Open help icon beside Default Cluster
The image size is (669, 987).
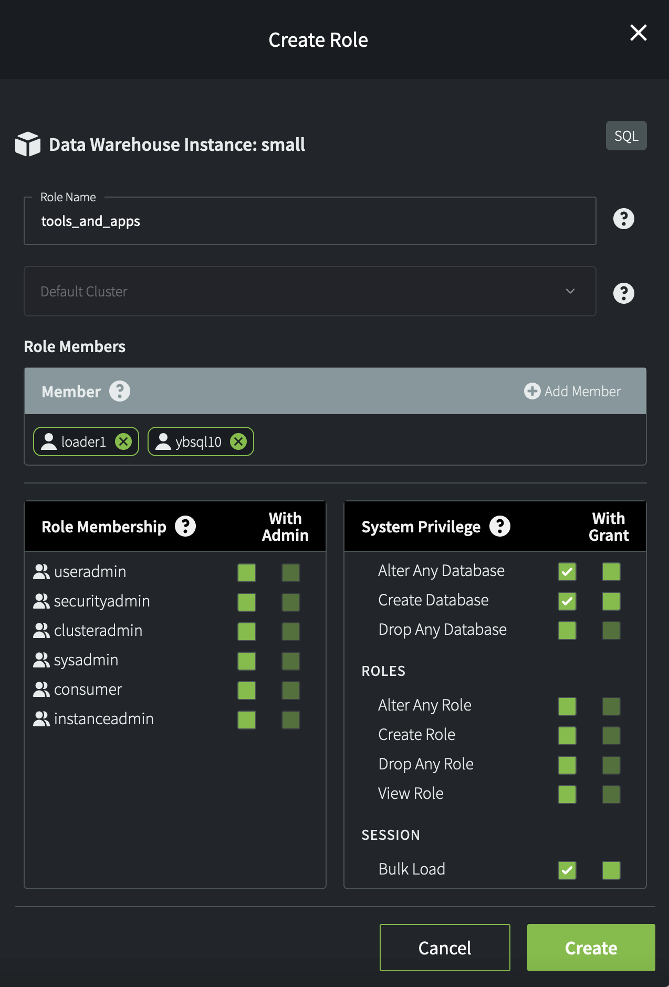tap(623, 293)
